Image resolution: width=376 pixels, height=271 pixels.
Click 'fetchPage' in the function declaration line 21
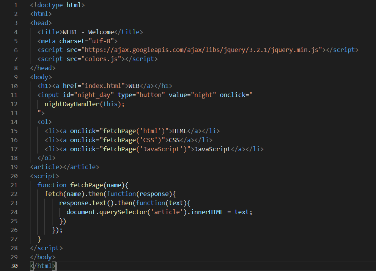[x=87, y=185]
